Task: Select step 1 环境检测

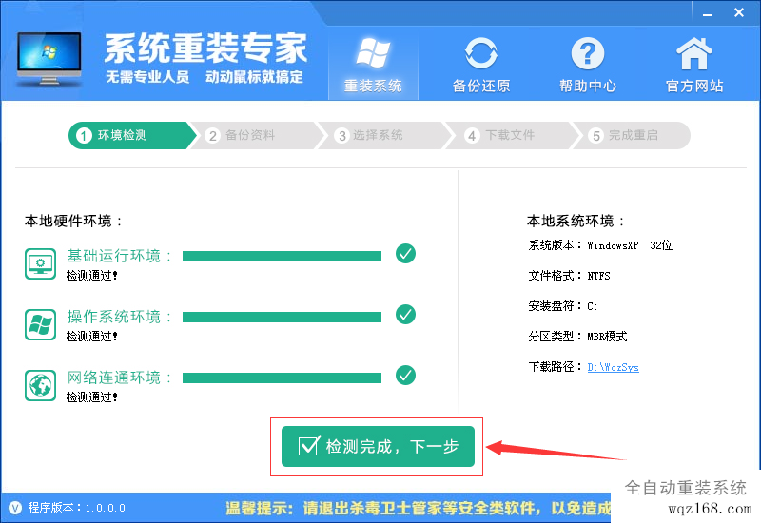Action: point(124,135)
